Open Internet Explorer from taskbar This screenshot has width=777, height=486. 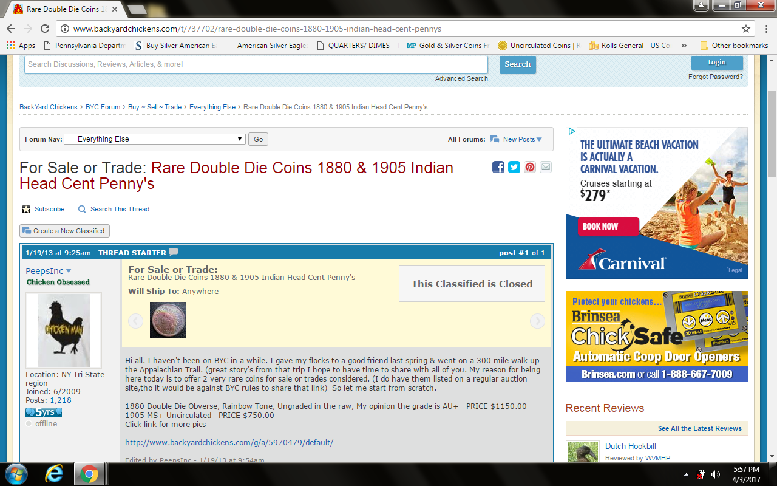pyautogui.click(x=53, y=474)
